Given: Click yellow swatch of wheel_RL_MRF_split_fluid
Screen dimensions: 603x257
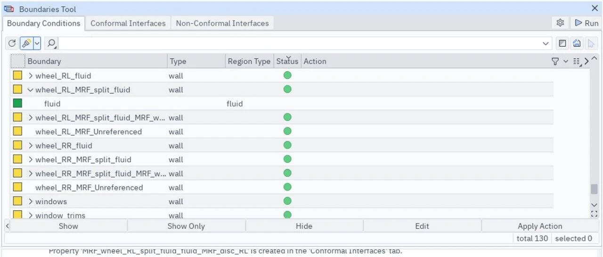Looking at the screenshot, I should [x=17, y=90].
